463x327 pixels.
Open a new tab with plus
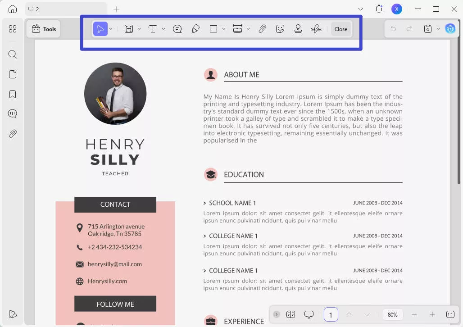[116, 9]
